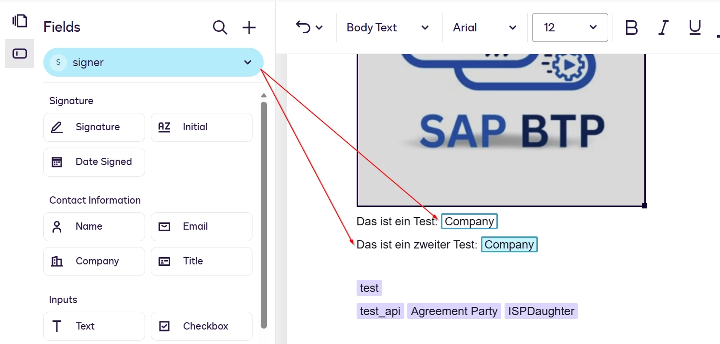720x344 pixels.
Task: Open the Arial font dropdown
Action: click(x=485, y=28)
